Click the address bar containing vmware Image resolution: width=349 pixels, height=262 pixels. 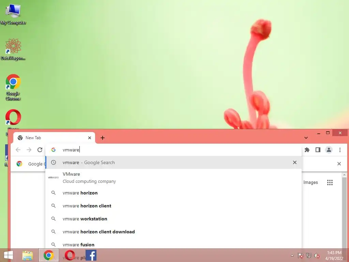pyautogui.click(x=173, y=150)
